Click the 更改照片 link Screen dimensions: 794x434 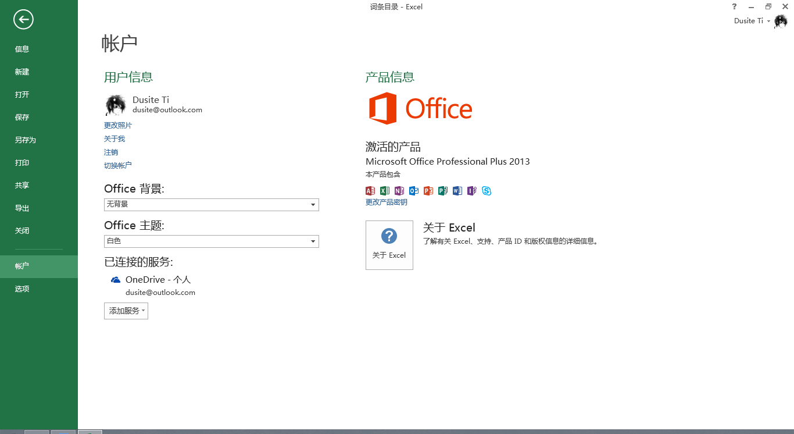(x=118, y=125)
